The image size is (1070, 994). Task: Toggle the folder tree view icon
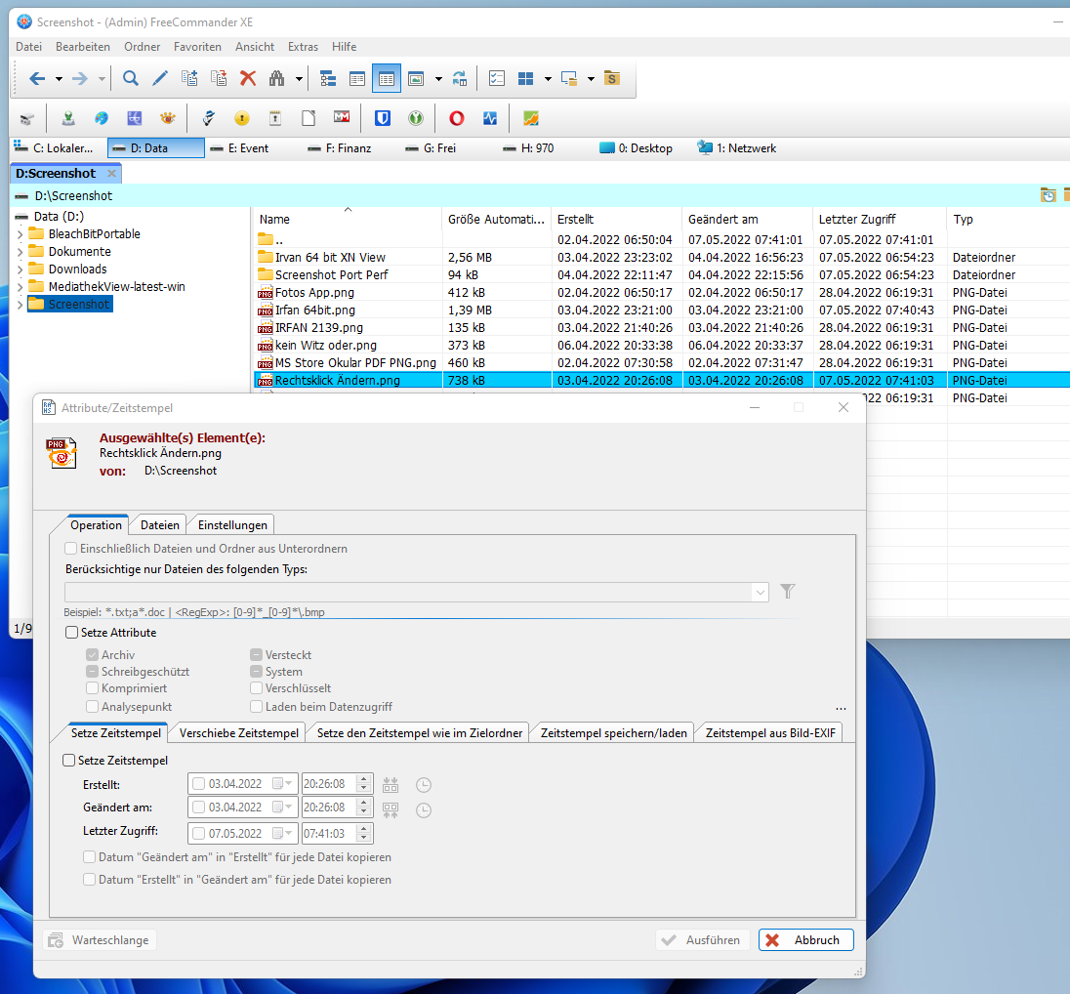328,78
